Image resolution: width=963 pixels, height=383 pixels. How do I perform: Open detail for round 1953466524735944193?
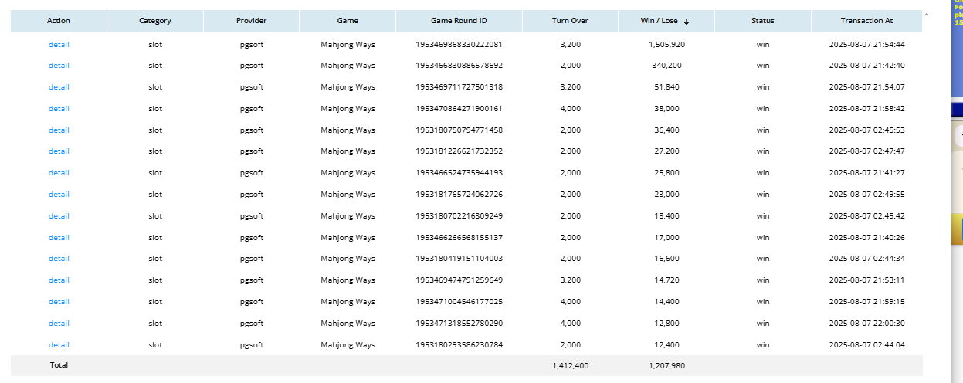coord(59,173)
